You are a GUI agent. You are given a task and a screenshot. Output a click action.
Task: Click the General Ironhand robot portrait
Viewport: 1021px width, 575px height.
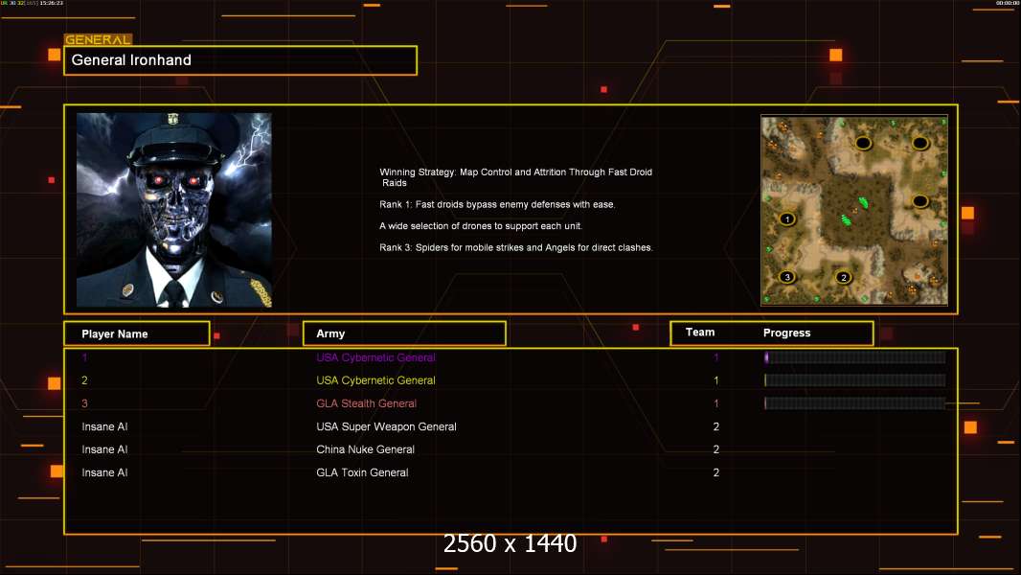pyautogui.click(x=174, y=210)
